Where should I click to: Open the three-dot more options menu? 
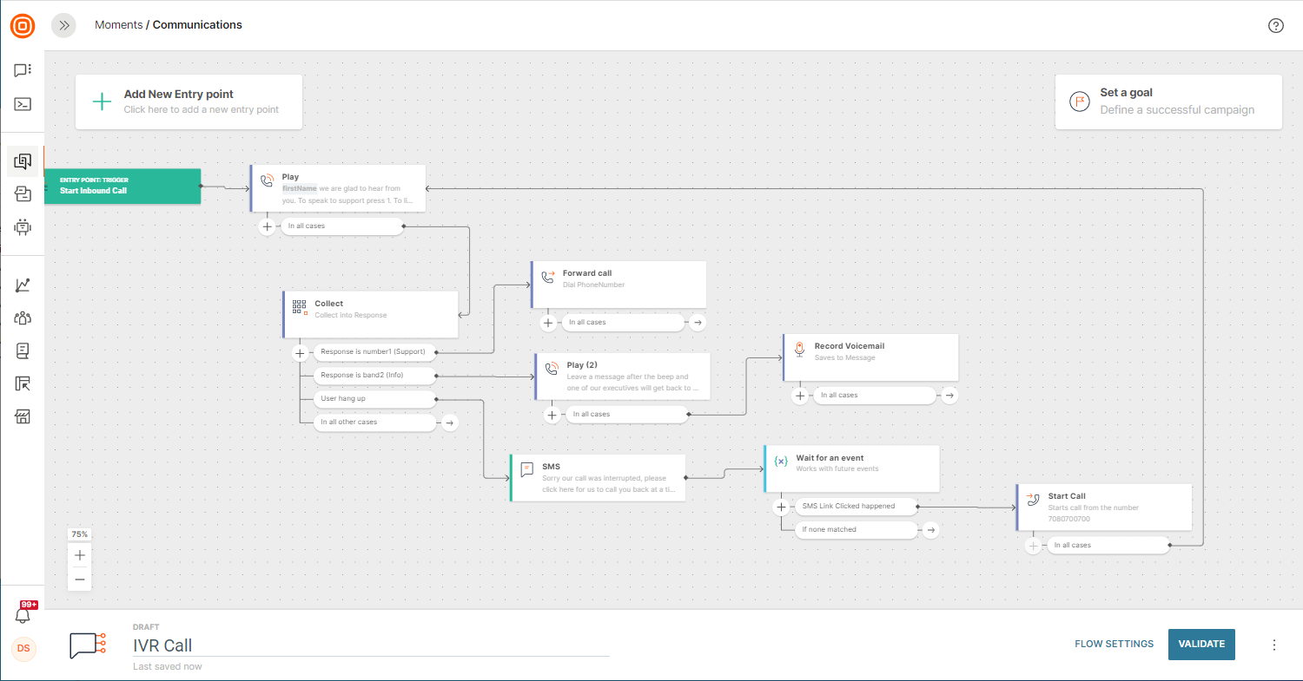[x=1274, y=645]
